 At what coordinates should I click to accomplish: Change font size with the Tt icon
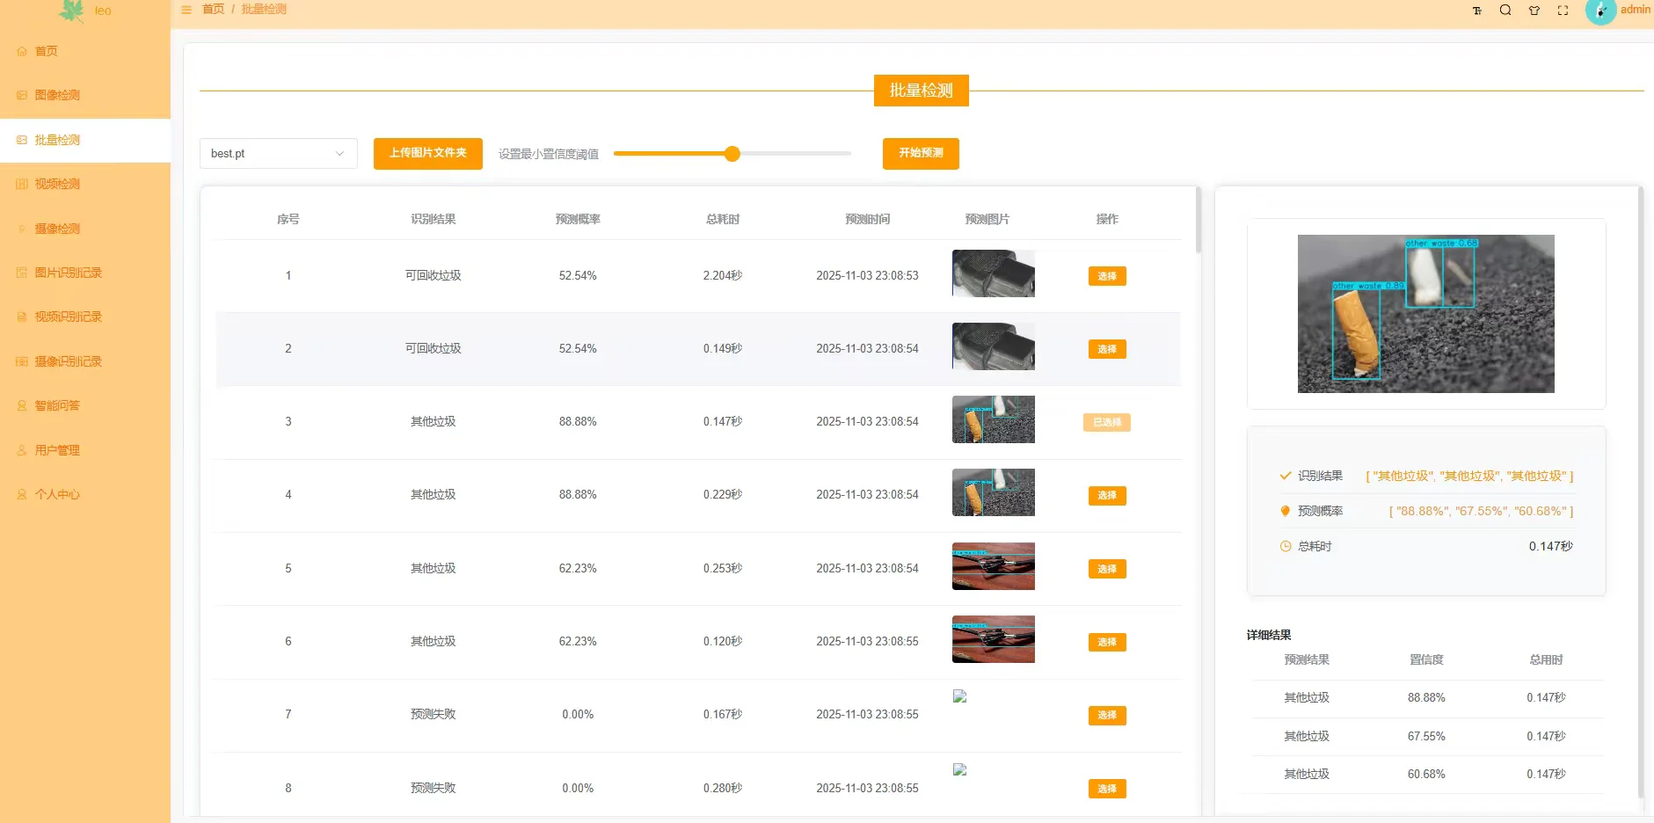(1478, 10)
